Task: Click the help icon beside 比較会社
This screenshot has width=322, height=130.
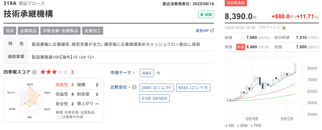Action: [x=134, y=87]
